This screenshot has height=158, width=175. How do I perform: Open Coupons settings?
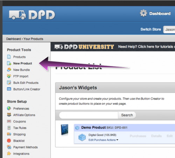pos(20,121)
